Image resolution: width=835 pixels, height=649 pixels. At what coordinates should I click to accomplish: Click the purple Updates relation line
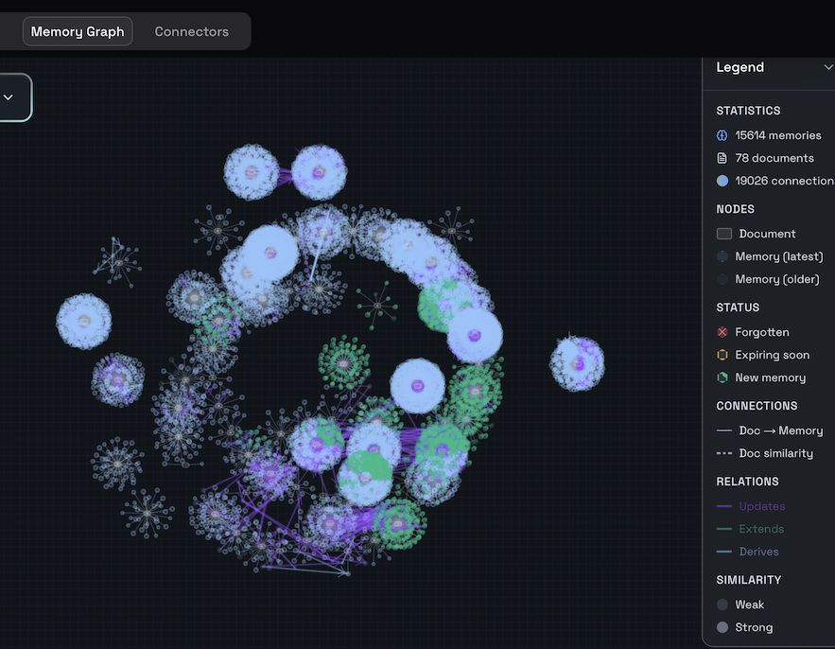(724, 506)
